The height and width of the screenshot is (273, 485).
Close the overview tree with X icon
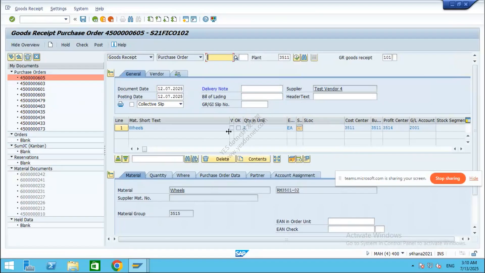tap(37, 57)
